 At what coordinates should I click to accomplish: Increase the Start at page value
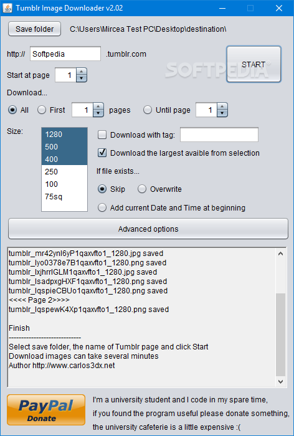82,72
